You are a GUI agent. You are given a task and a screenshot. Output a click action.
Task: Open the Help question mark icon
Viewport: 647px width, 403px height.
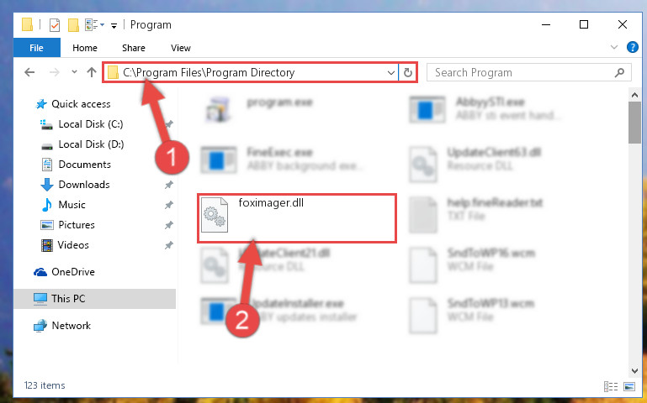[x=632, y=47]
